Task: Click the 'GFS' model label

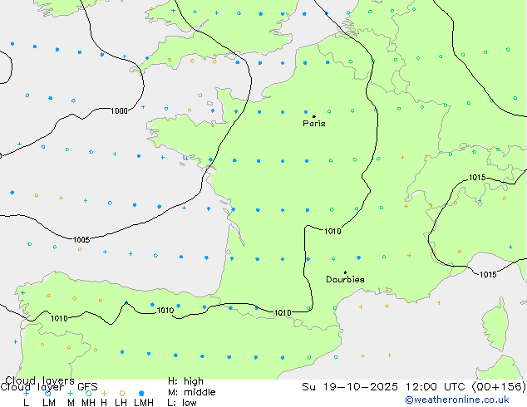Action: click(87, 387)
